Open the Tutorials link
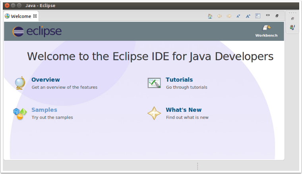Image resolution: width=302 pixels, height=174 pixels. click(179, 80)
